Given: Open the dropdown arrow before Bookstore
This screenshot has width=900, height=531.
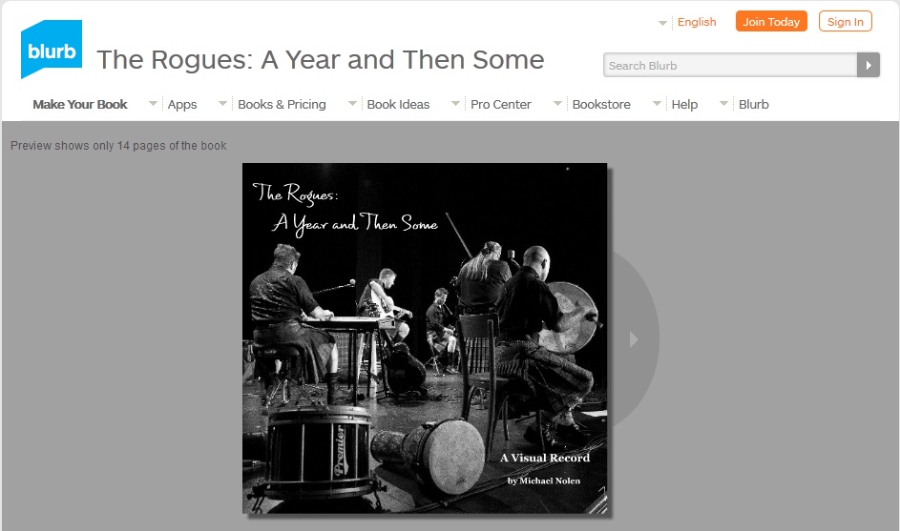Looking at the screenshot, I should [x=557, y=103].
